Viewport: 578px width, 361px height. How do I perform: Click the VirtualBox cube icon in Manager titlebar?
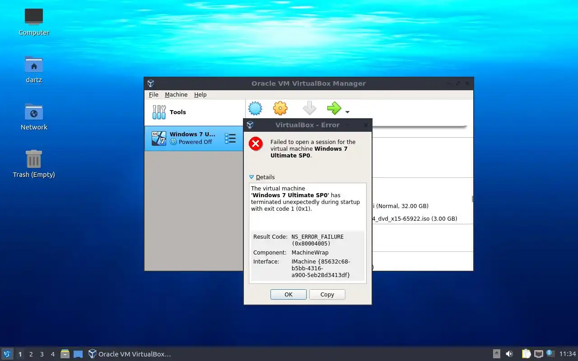(151, 83)
